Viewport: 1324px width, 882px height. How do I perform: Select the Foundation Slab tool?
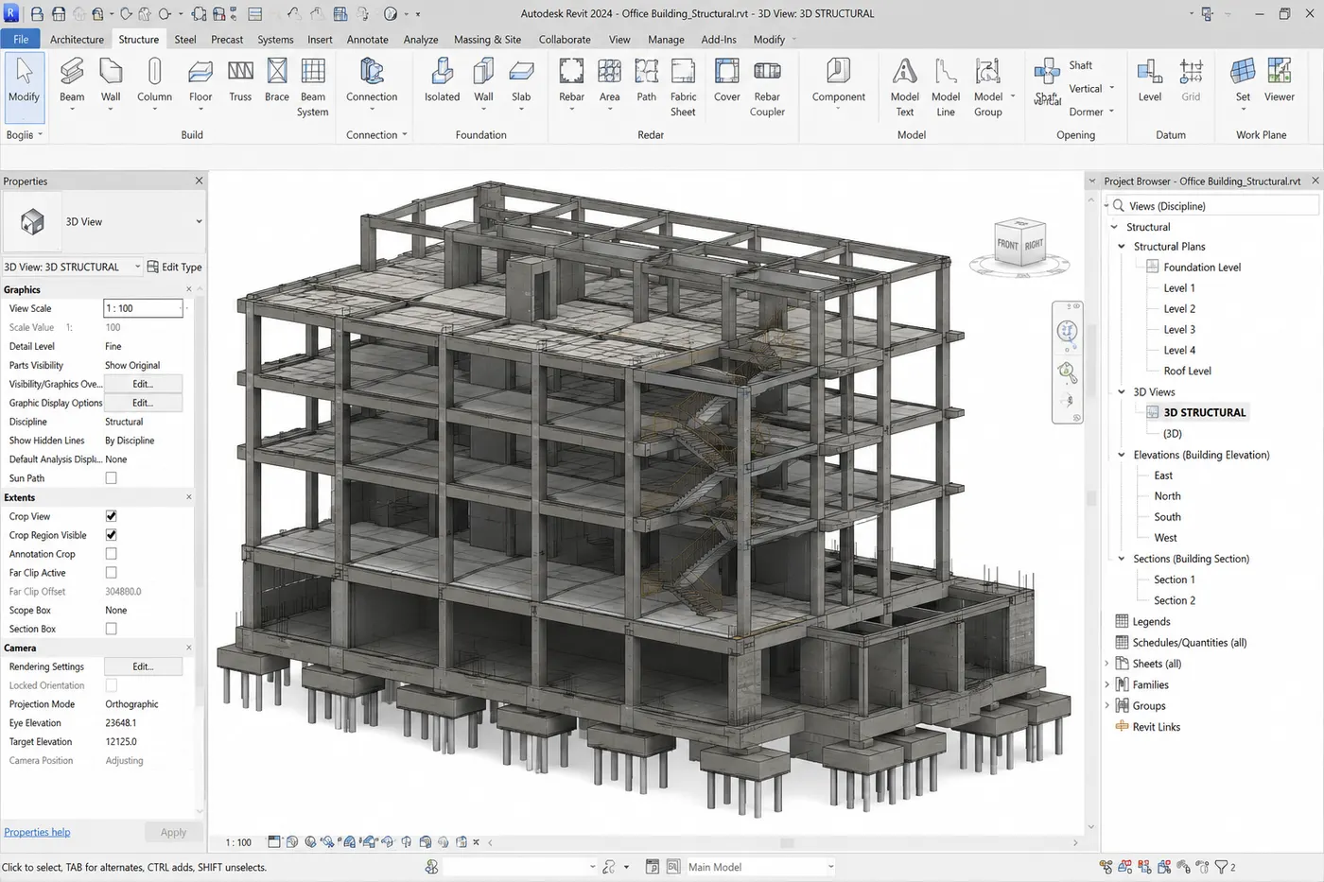point(521,81)
